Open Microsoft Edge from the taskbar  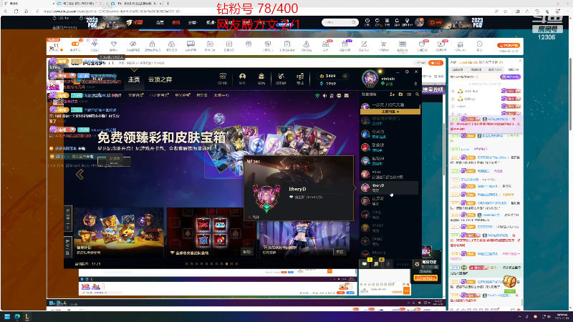17,316
